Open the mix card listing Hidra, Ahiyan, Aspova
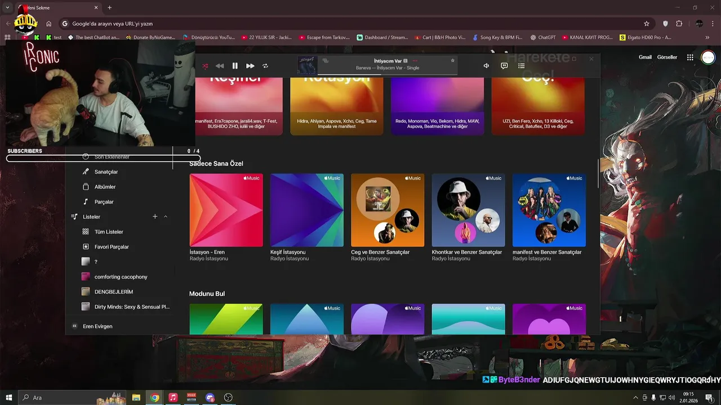This screenshot has height=405, width=721. pos(337,106)
